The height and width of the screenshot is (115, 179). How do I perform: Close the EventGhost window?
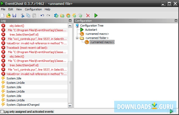pyautogui.click(x=175, y=4)
